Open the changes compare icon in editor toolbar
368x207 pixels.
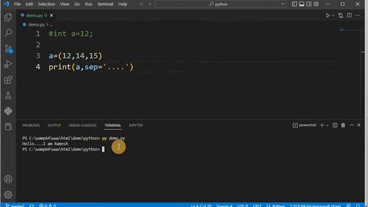coord(340,16)
